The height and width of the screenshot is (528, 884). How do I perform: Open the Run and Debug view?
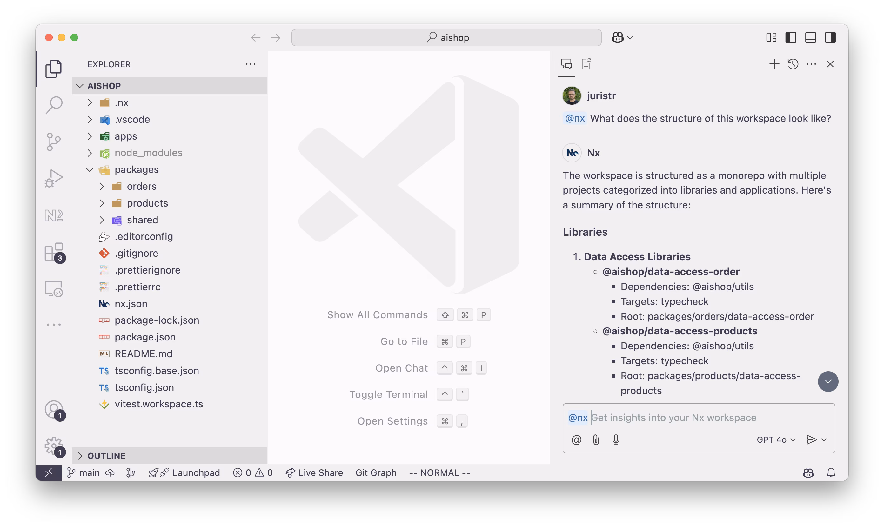(x=54, y=178)
